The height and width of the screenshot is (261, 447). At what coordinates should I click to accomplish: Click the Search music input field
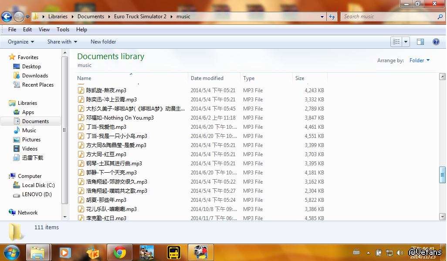pyautogui.click(x=389, y=17)
